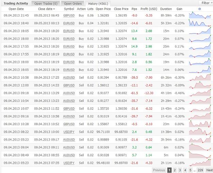Sort by Pips column header
Screen dimensions: 213x173
(x=134, y=9)
